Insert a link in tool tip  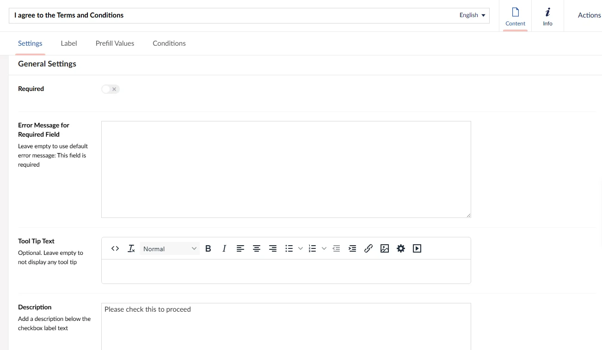tap(368, 248)
